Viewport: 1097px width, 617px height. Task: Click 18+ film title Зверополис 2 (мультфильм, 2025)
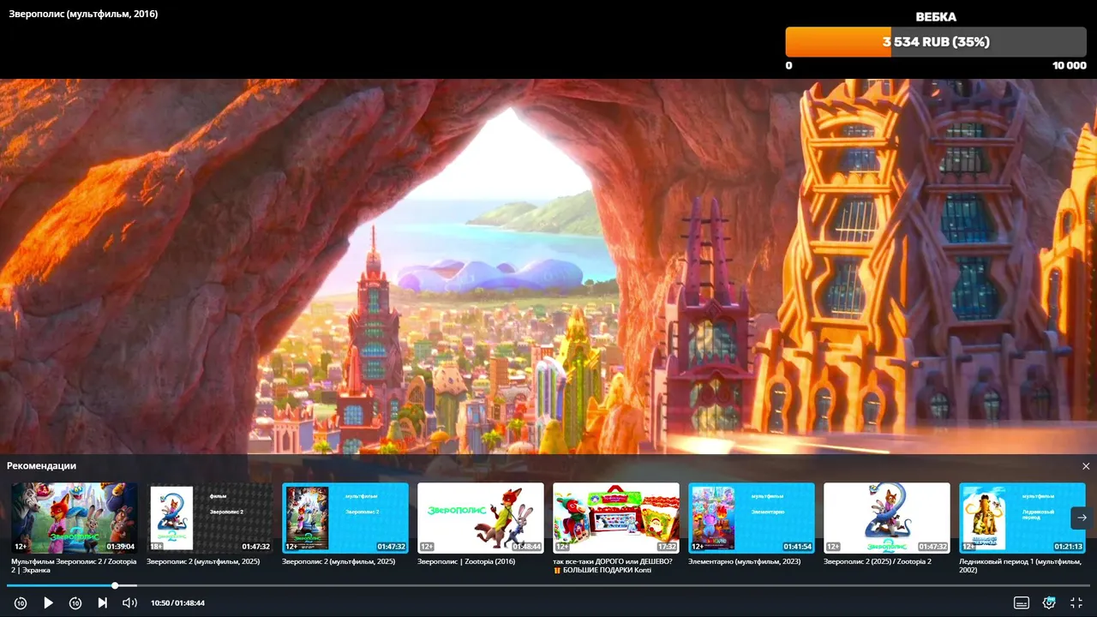click(203, 561)
